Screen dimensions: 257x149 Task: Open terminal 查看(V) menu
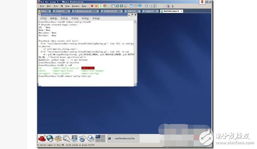click(64, 18)
